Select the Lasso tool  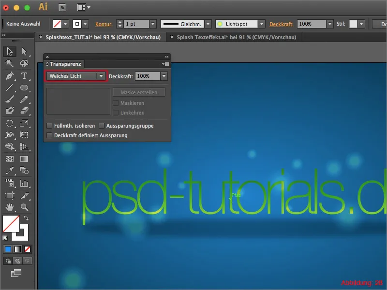(x=24, y=64)
